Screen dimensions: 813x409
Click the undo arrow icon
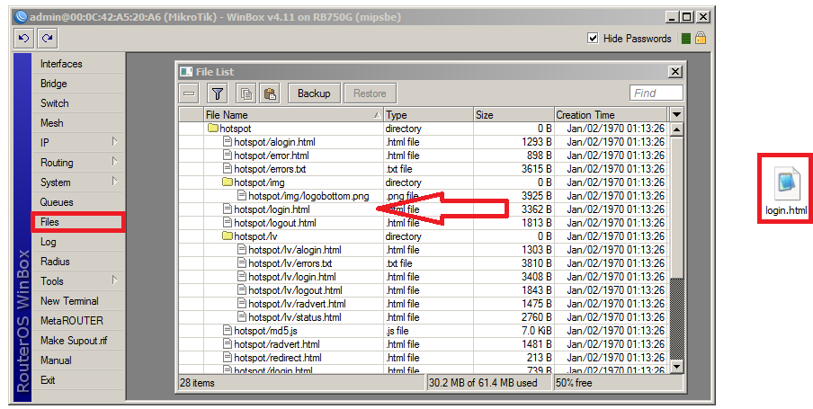(23, 38)
